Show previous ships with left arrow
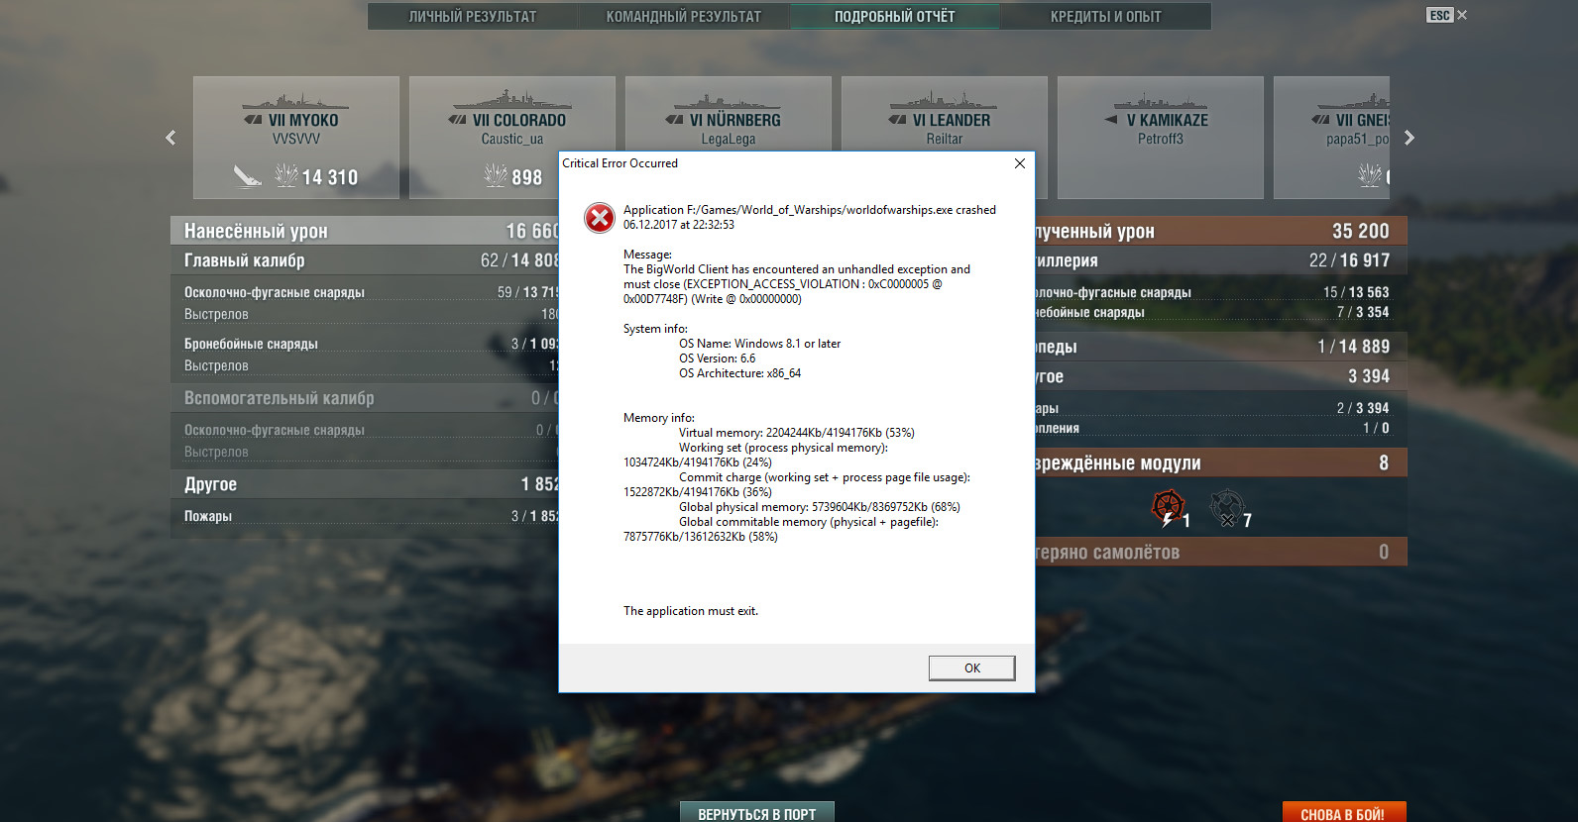 (170, 138)
